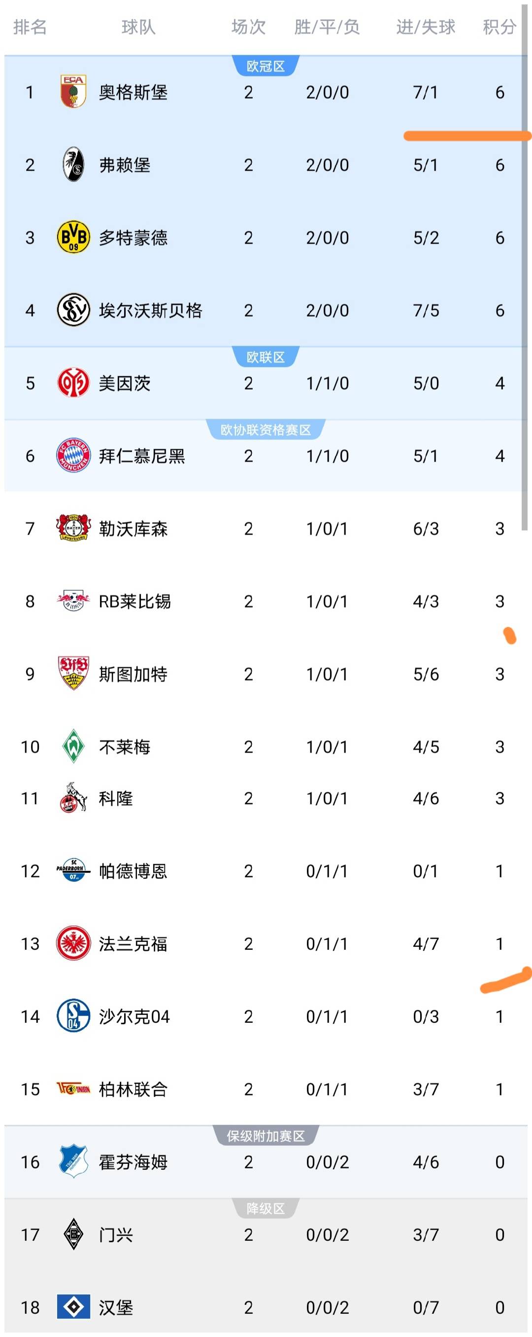Viewport: 532px width, 1337px height.
Task: Tap the Hamburg SV diamond logo
Action: 73,1306
